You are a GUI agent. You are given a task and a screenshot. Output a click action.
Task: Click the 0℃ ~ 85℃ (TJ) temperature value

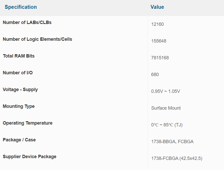coord(167,125)
